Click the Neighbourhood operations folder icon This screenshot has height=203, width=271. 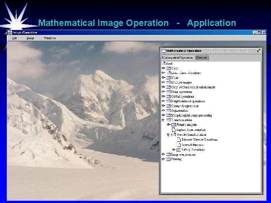tap(169, 101)
